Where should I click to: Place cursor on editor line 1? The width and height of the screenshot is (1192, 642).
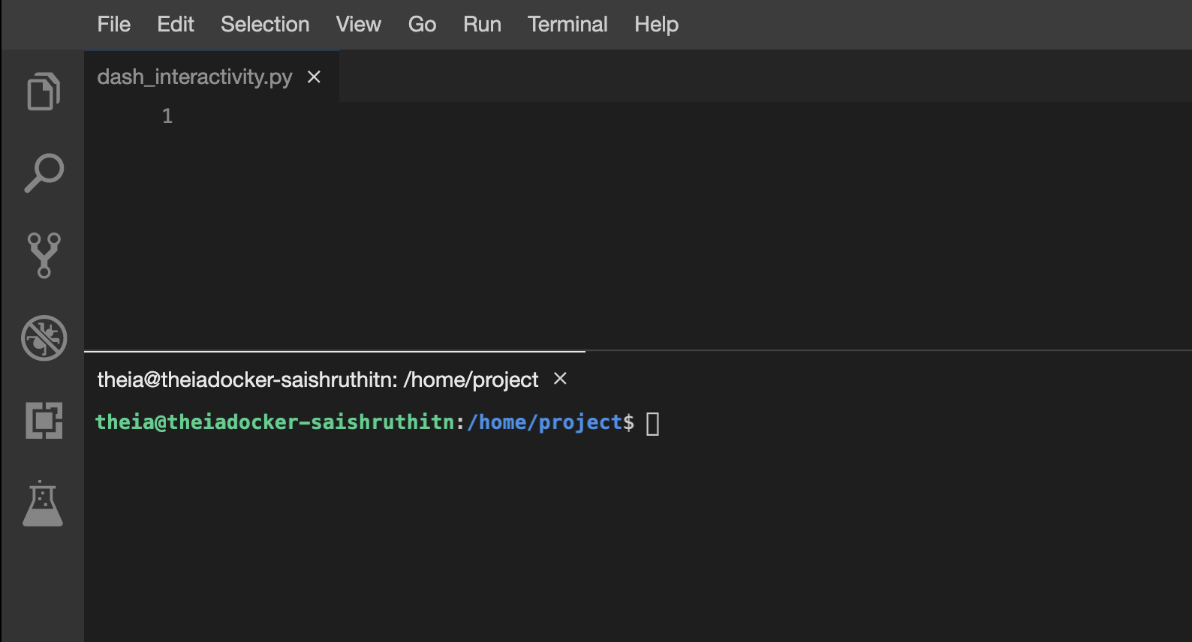click(450, 116)
